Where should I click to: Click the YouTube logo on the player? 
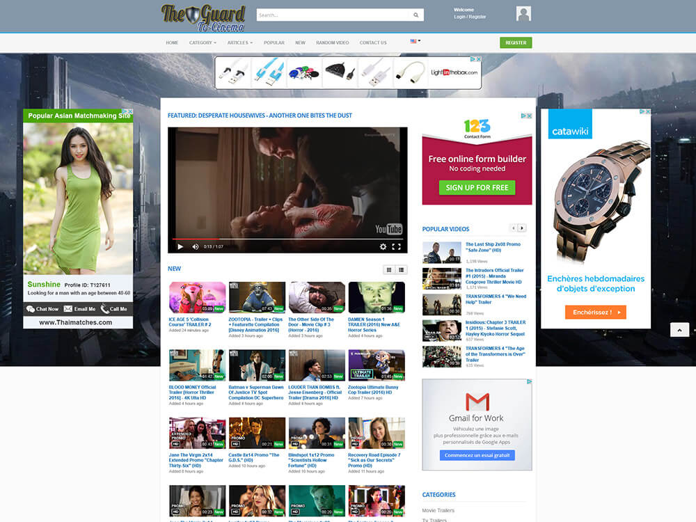(x=388, y=229)
